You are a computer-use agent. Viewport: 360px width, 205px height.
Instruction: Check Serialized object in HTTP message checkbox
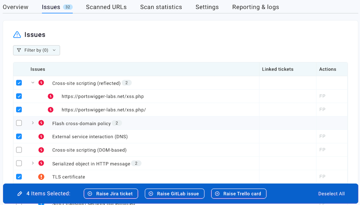[19, 163]
